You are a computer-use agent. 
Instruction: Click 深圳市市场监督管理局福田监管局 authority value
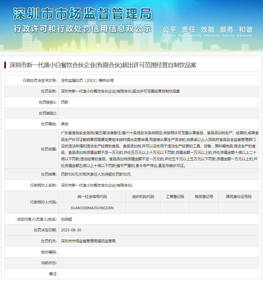[88, 241]
